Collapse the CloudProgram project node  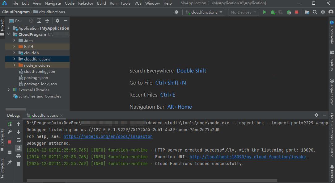(x=9, y=34)
